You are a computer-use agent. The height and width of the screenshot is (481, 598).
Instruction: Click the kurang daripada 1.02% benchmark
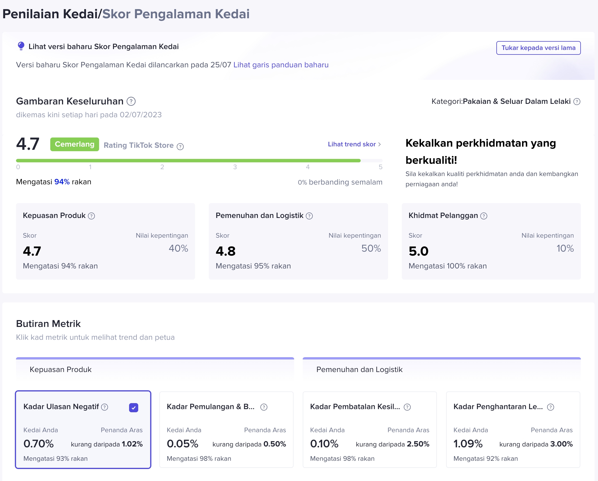point(107,444)
